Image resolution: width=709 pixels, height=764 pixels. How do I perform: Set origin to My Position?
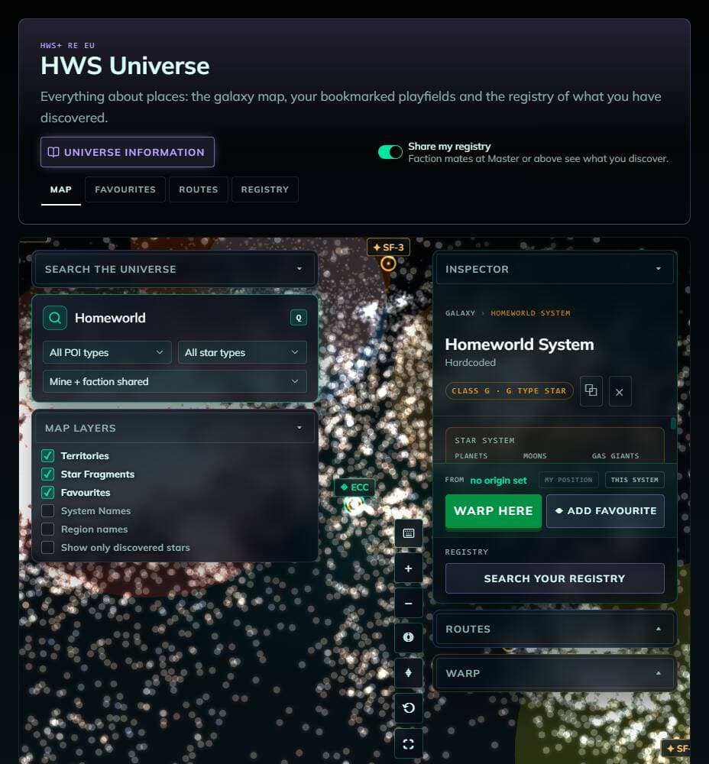[568, 480]
